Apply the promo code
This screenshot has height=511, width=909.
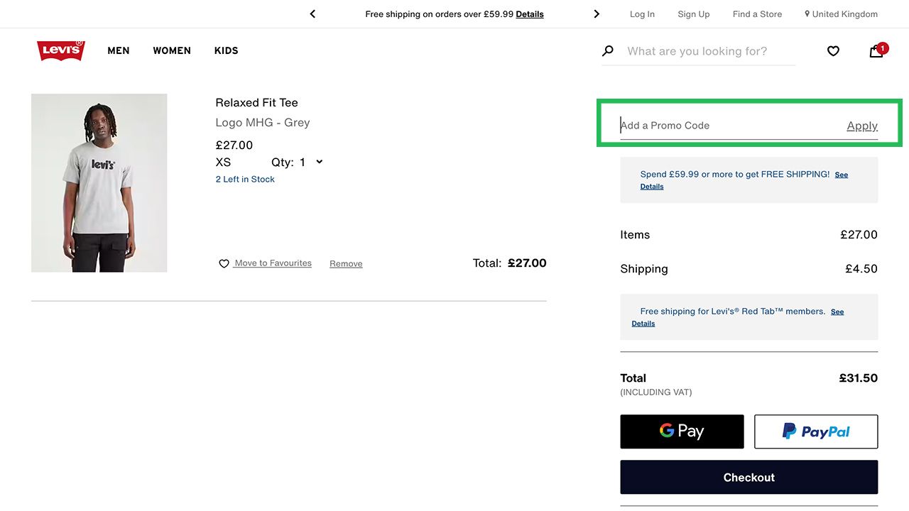(861, 125)
